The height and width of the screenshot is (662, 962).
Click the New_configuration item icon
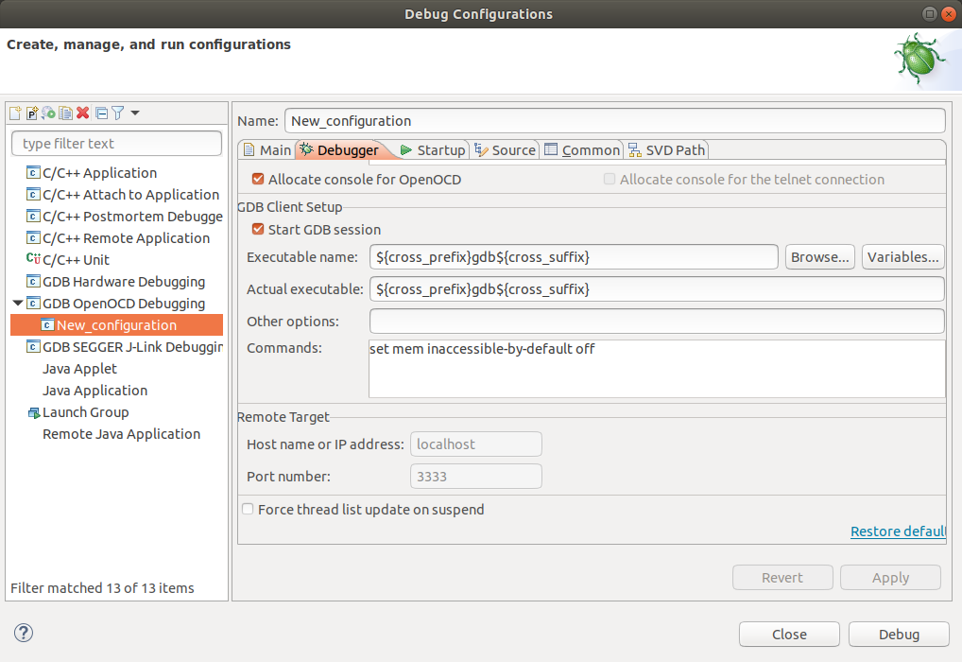point(47,325)
